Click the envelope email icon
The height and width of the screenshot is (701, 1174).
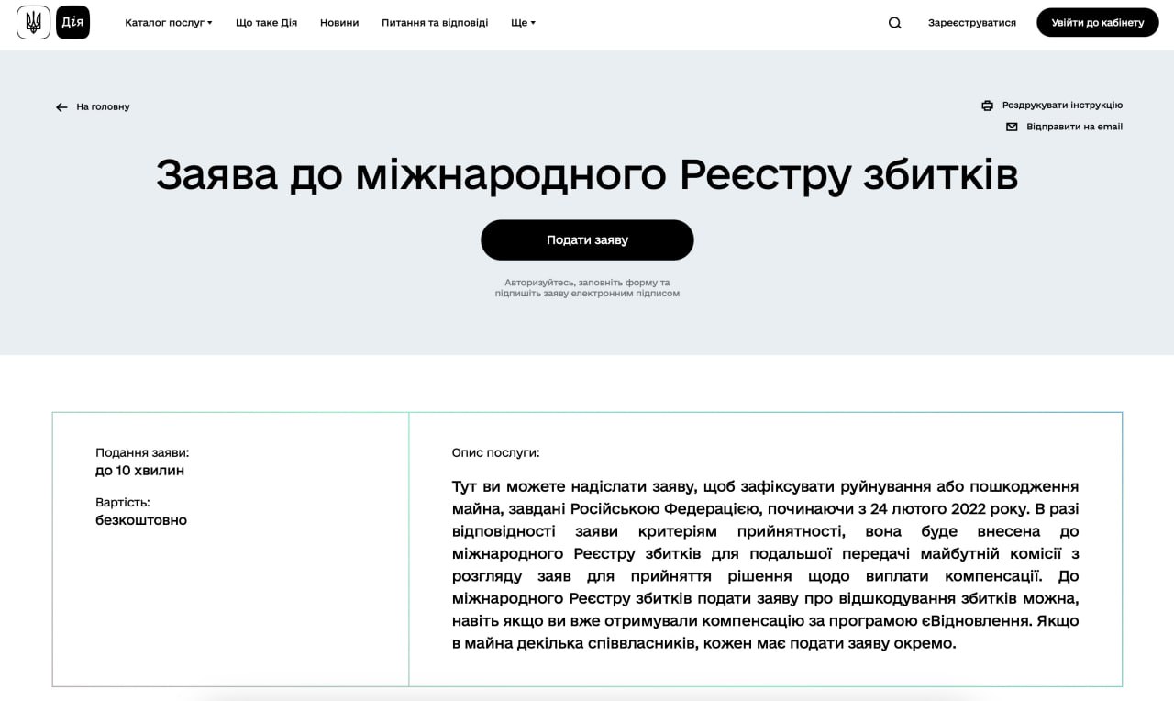[1012, 127]
